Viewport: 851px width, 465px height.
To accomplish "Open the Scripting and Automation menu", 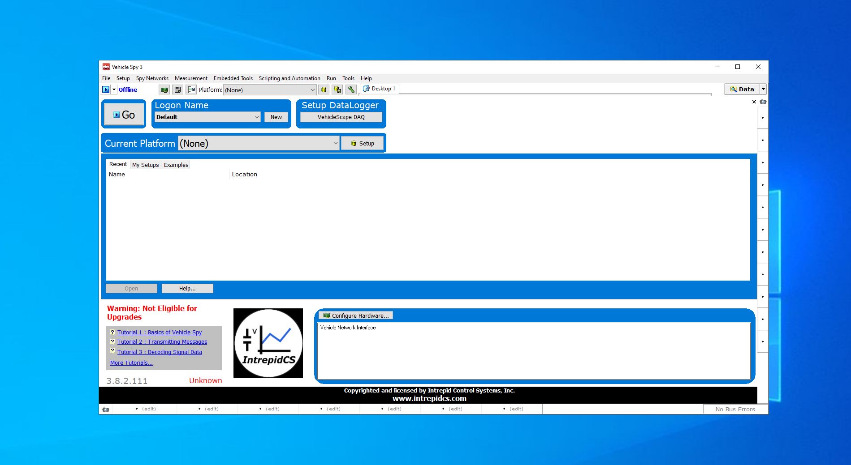I will [289, 78].
